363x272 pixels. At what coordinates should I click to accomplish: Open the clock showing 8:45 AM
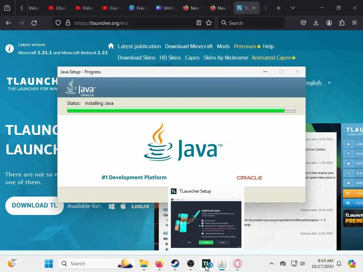pyautogui.click(x=323, y=263)
